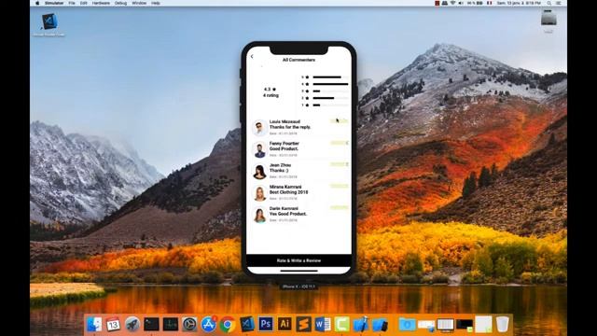597x336 pixels.
Task: Open the Help menu
Action: [156, 3]
